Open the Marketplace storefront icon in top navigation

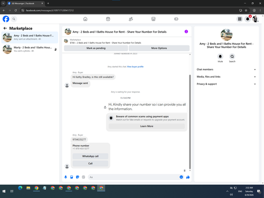[x=153, y=19]
